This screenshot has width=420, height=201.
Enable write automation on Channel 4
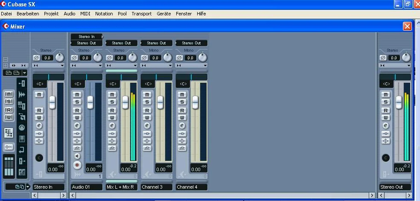182,117
